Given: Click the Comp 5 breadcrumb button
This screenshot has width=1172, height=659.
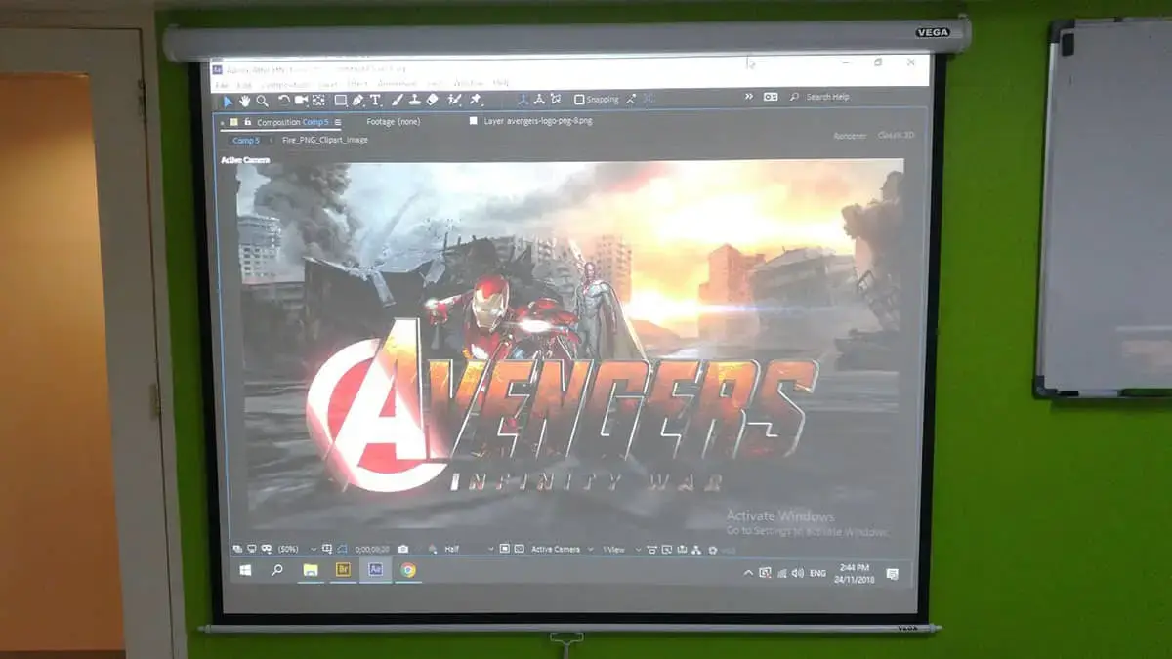Looking at the screenshot, I should [x=246, y=141].
